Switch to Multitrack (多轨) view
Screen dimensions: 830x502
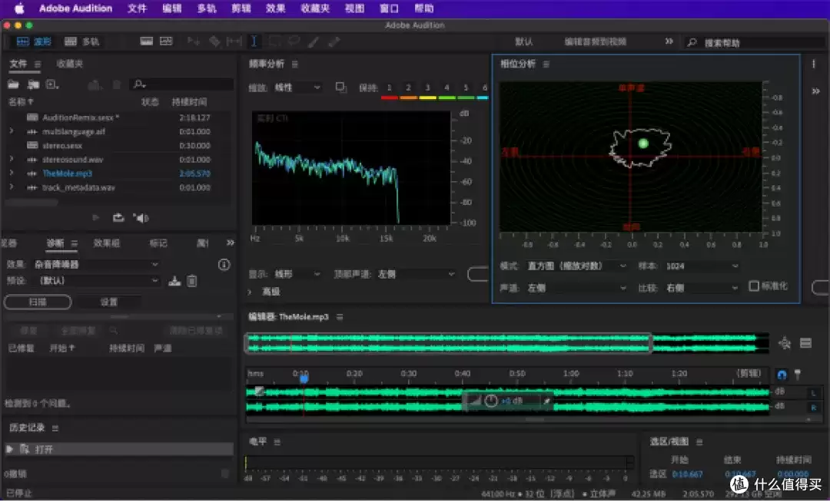(x=81, y=41)
